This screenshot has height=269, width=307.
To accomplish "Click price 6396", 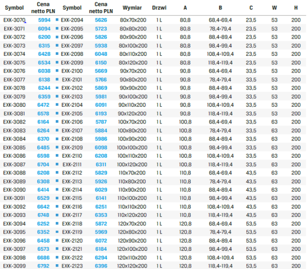I will (101, 266).
